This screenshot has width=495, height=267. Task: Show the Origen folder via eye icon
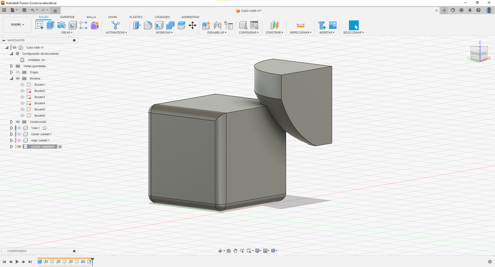tap(18, 72)
